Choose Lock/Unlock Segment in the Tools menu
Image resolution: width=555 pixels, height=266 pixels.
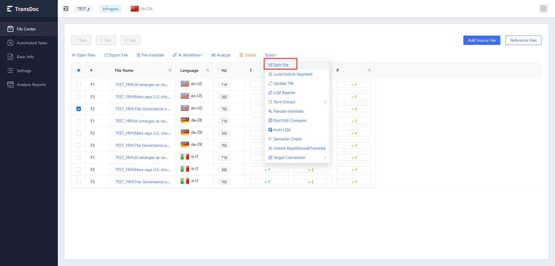tap(297, 74)
